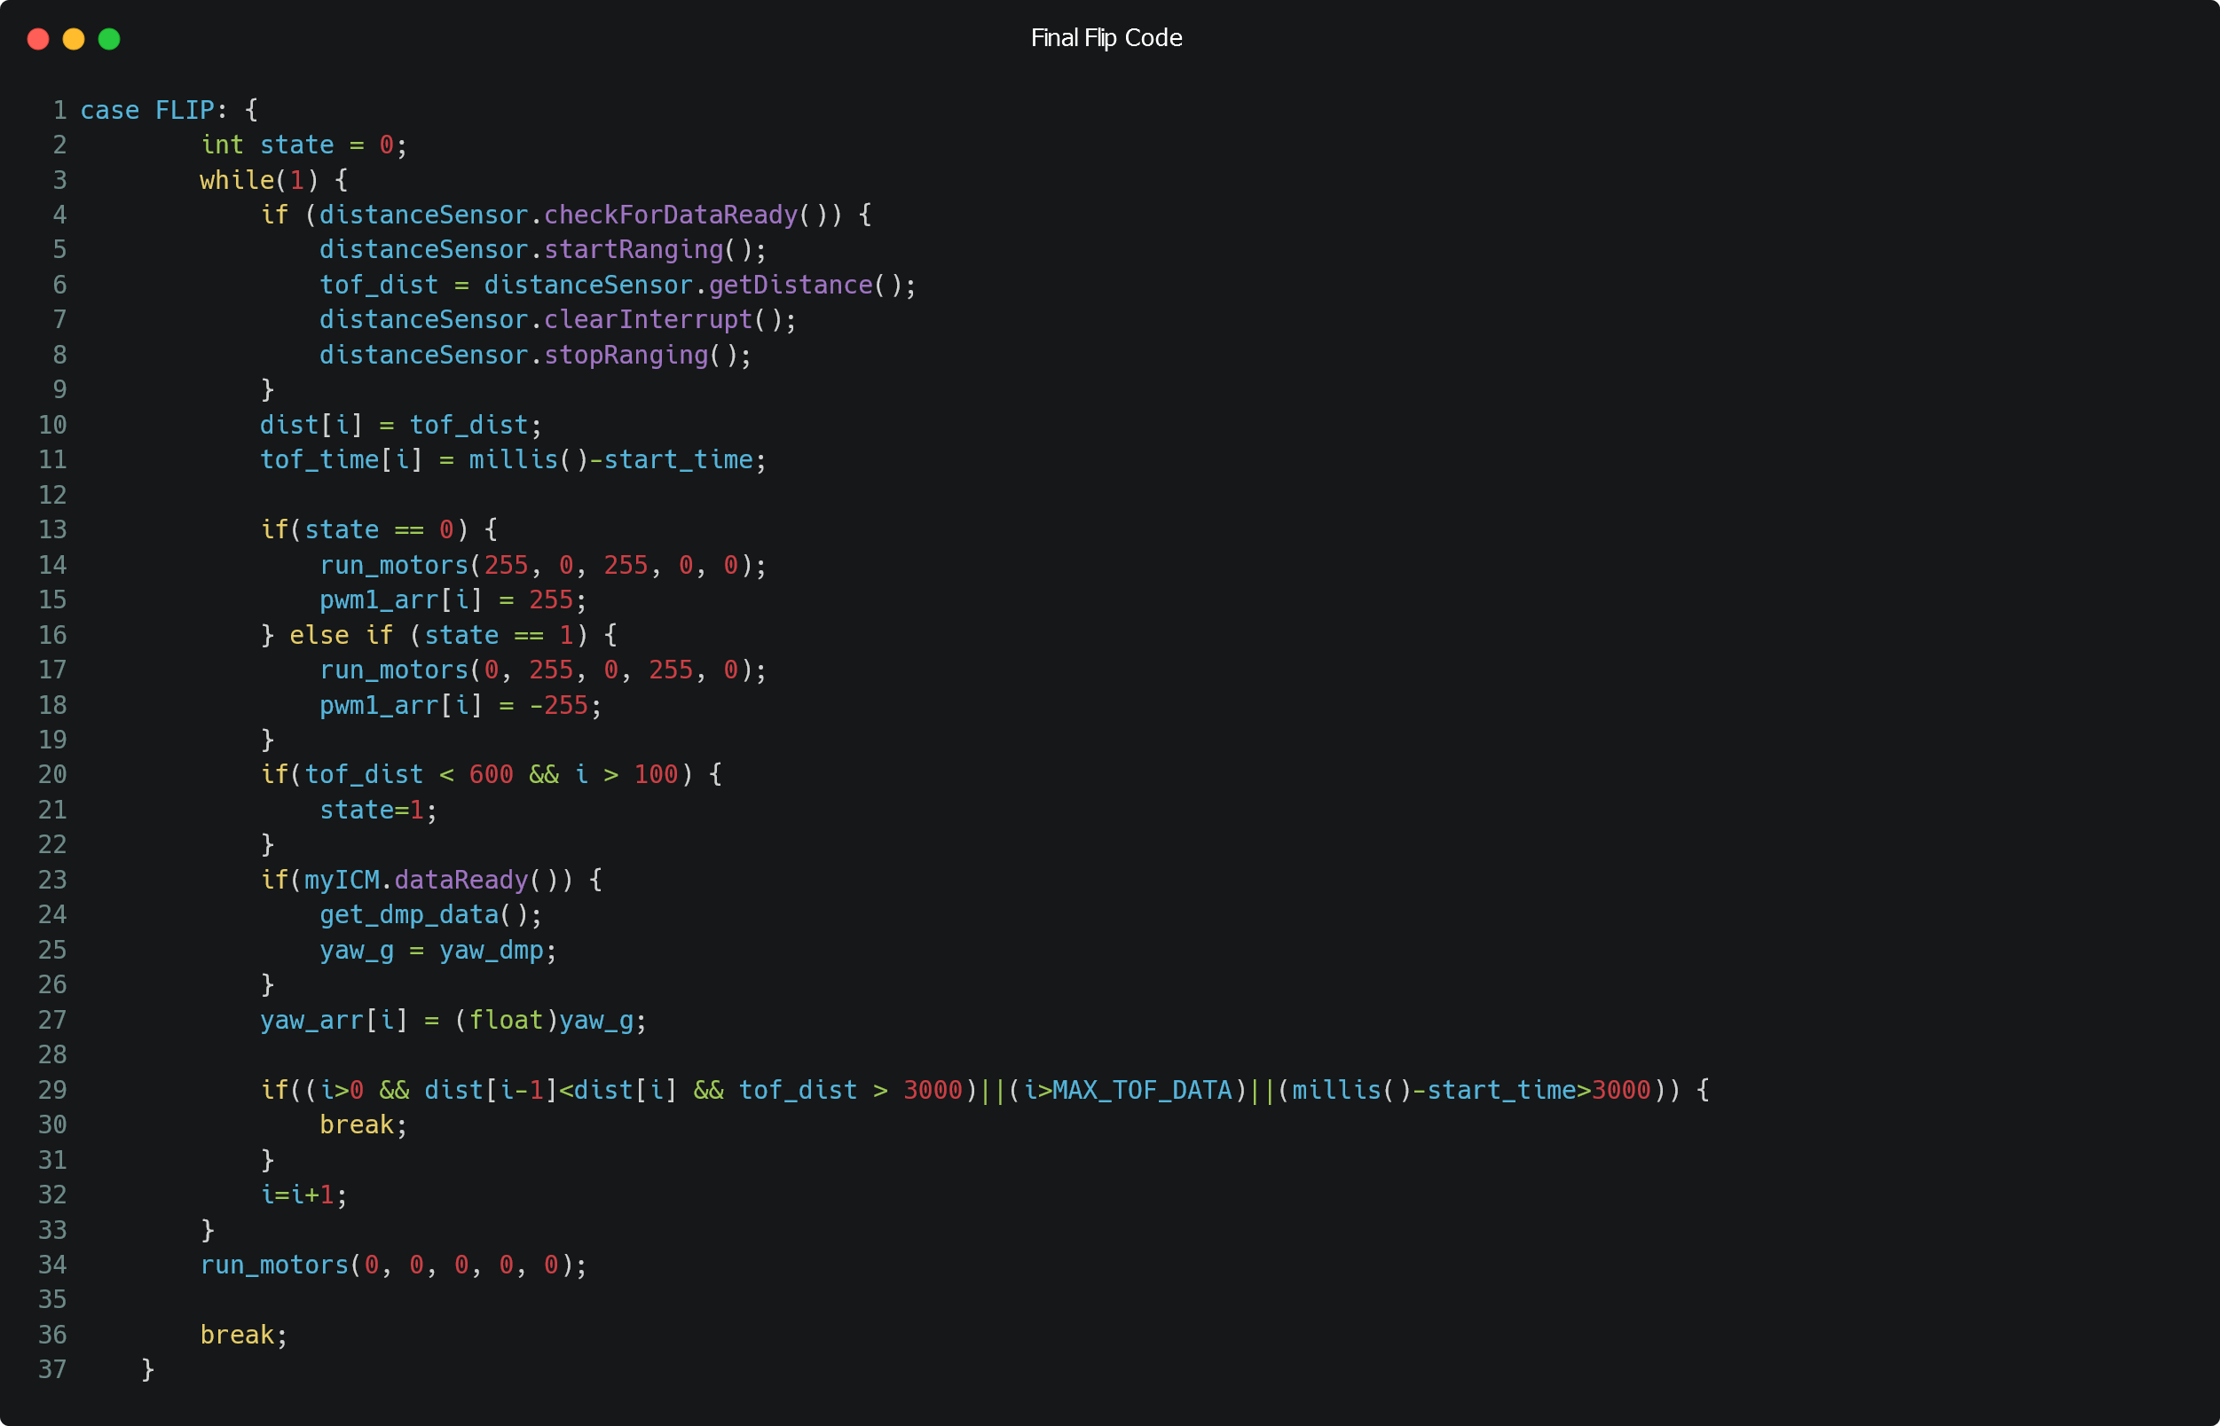The image size is (2220, 1426).
Task: Click 'getDistance' on line 6
Action: pos(791,286)
